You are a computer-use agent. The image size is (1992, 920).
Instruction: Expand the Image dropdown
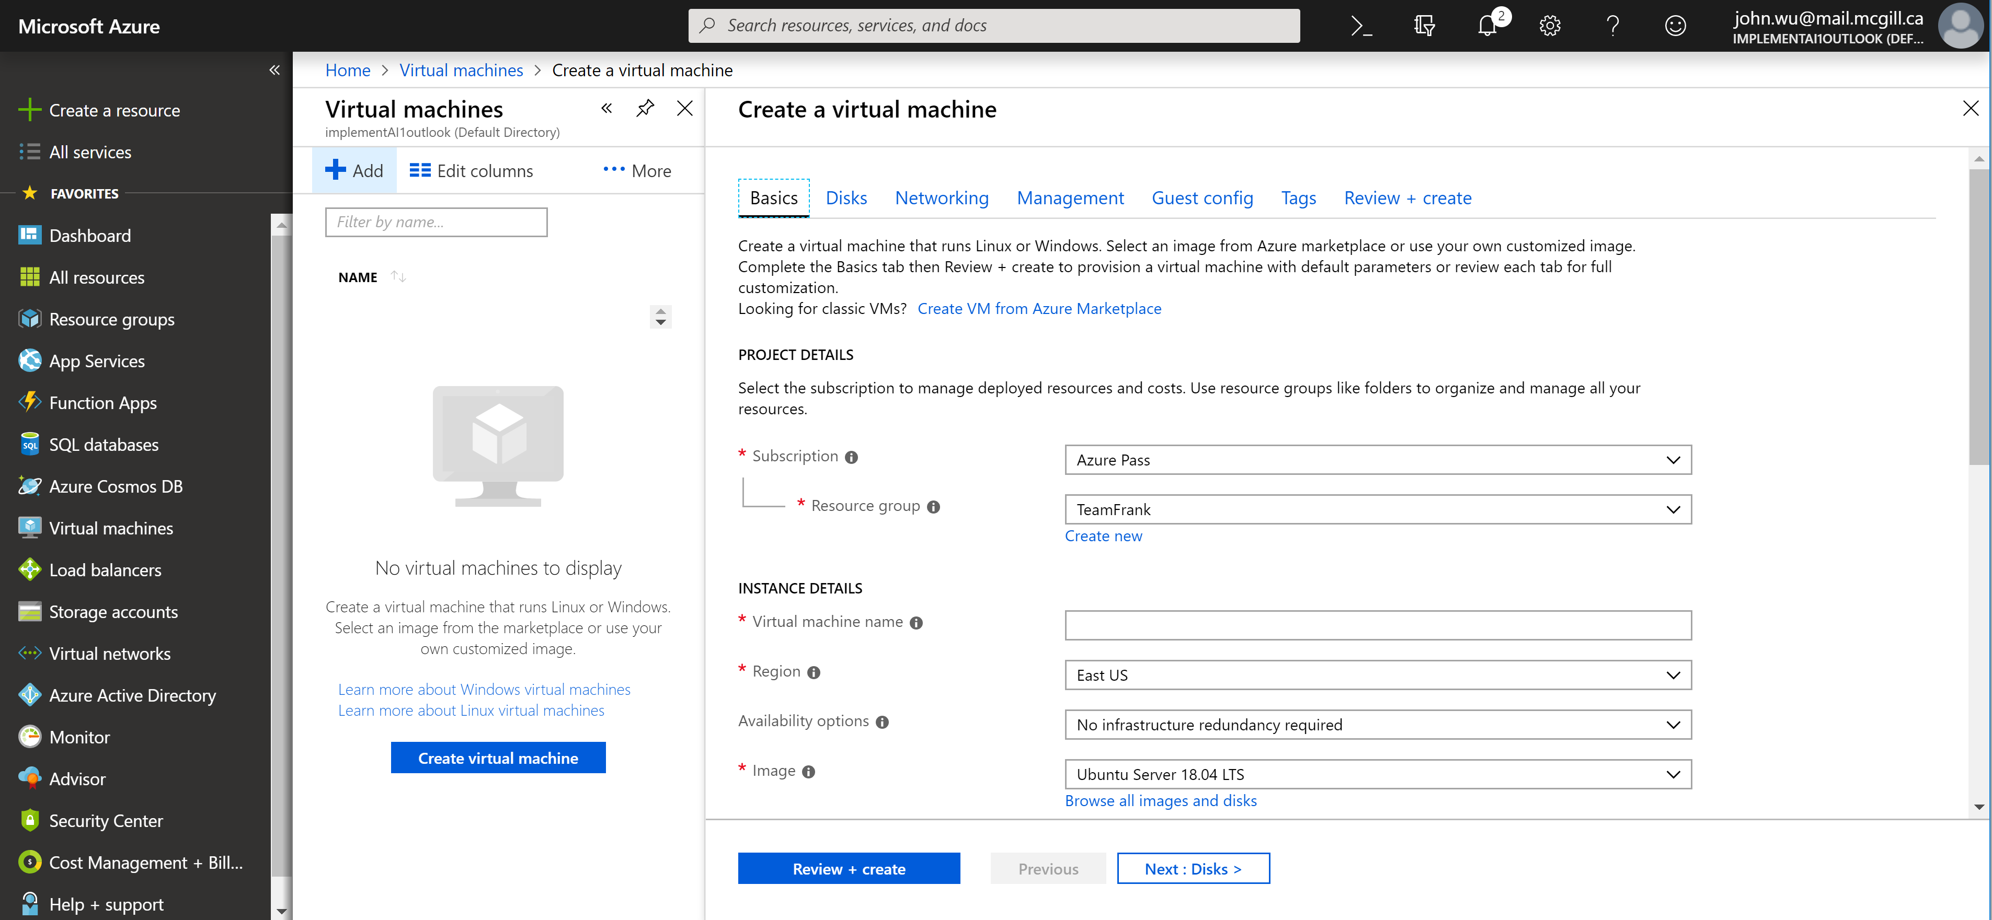[1377, 774]
